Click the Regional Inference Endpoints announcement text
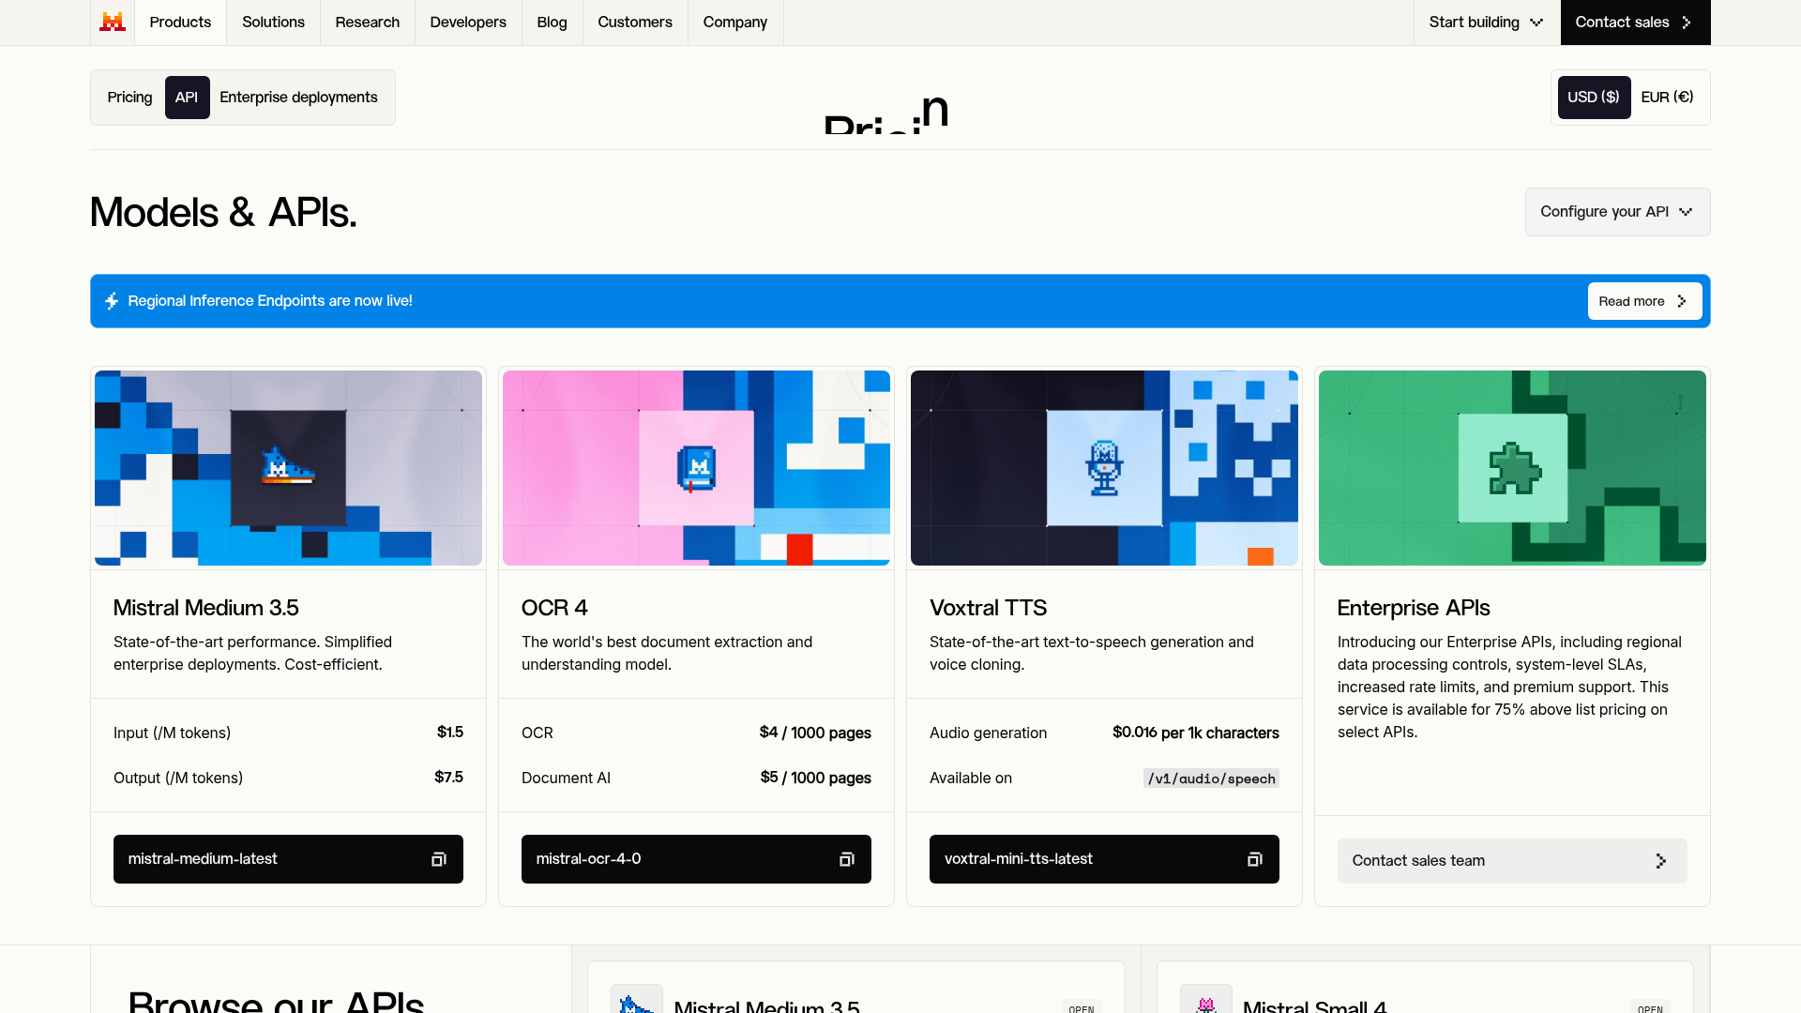The height and width of the screenshot is (1013, 1801). [x=270, y=301]
